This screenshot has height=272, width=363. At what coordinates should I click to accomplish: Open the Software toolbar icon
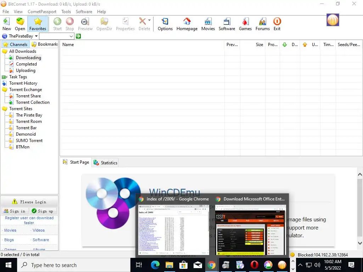227,24
